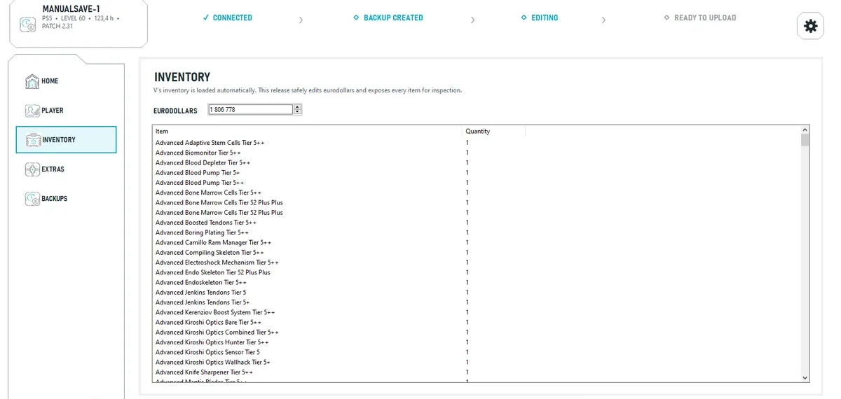Image resolution: width=841 pixels, height=399 pixels.
Task: Click the Ready to Upload diamond icon
Action: [666, 17]
